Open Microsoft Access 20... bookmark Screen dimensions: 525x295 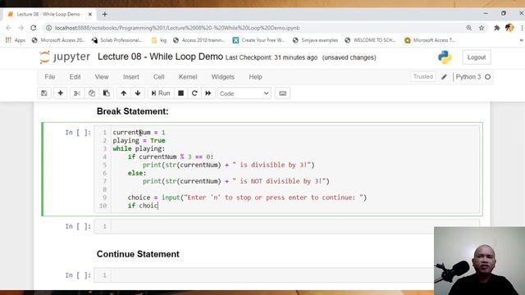pos(58,40)
